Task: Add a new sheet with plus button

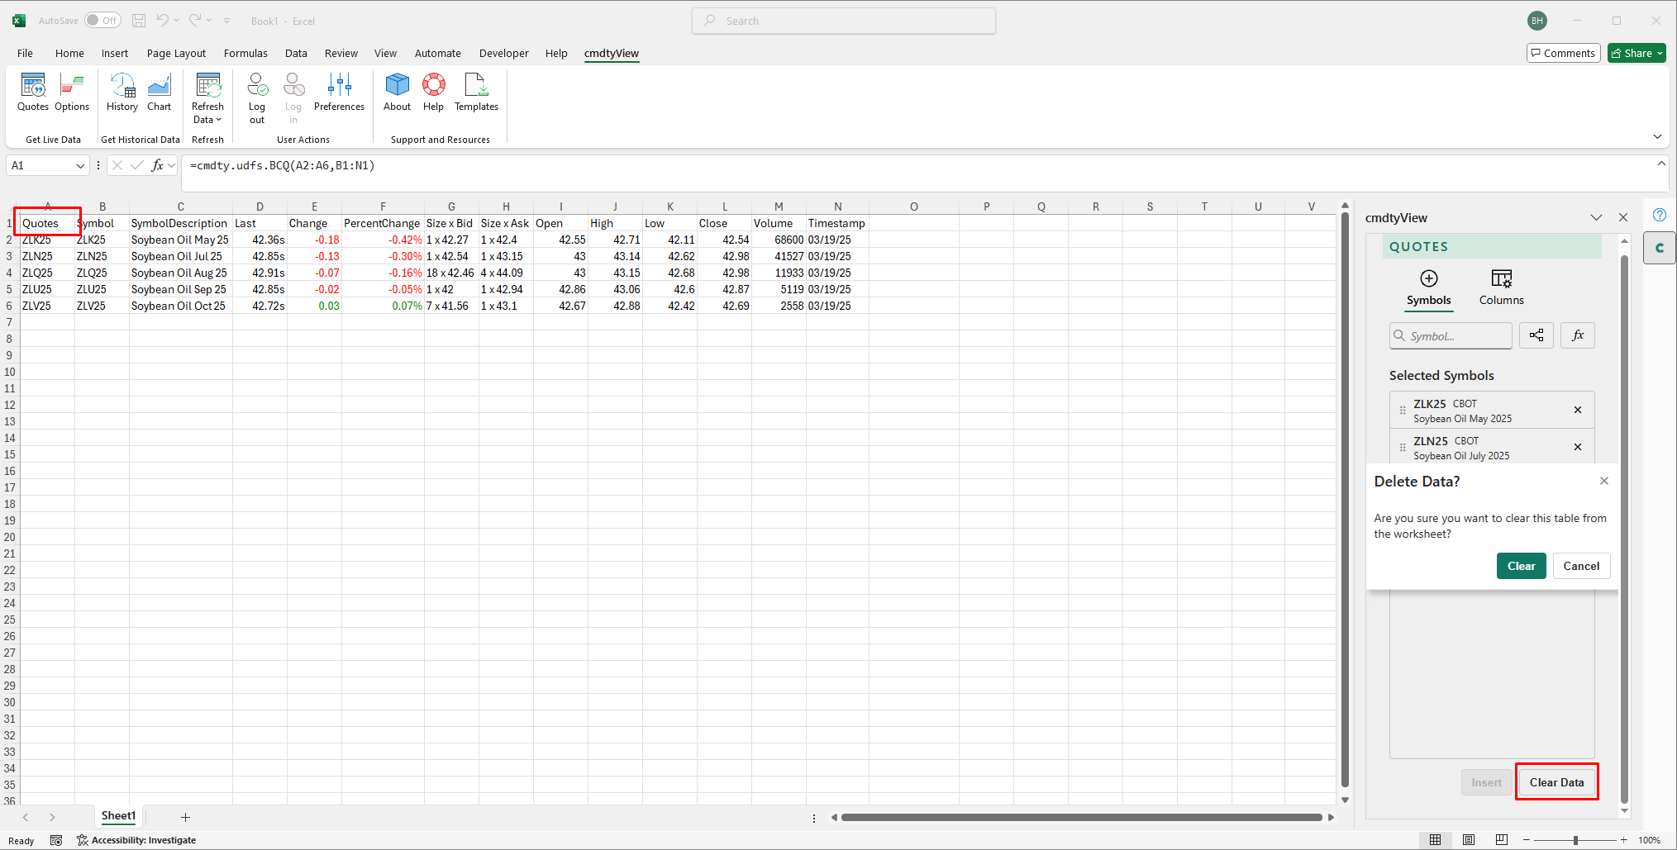Action: click(185, 817)
